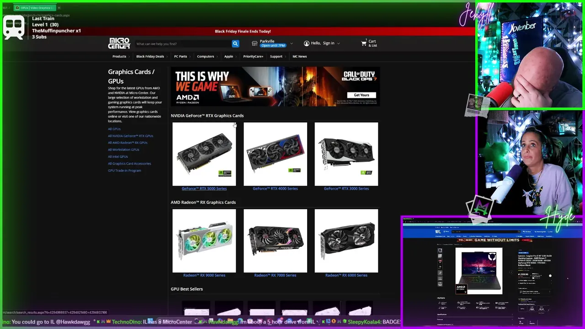Click the Last Train overlay icon
This screenshot has height=329, width=585.
coord(13,28)
